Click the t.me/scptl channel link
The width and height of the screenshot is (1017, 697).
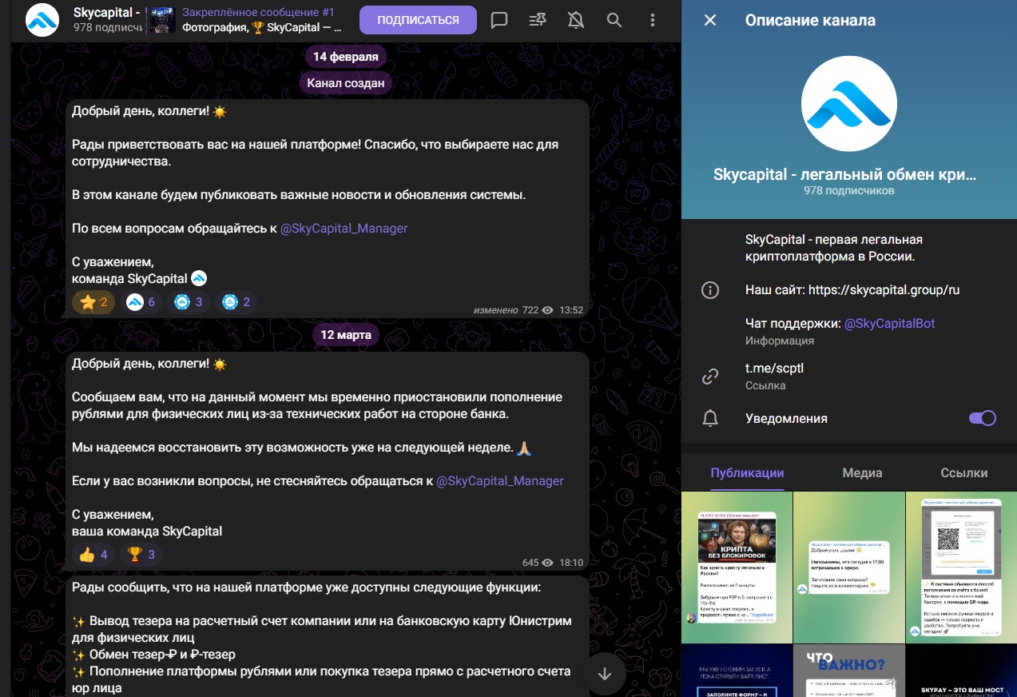tap(773, 370)
